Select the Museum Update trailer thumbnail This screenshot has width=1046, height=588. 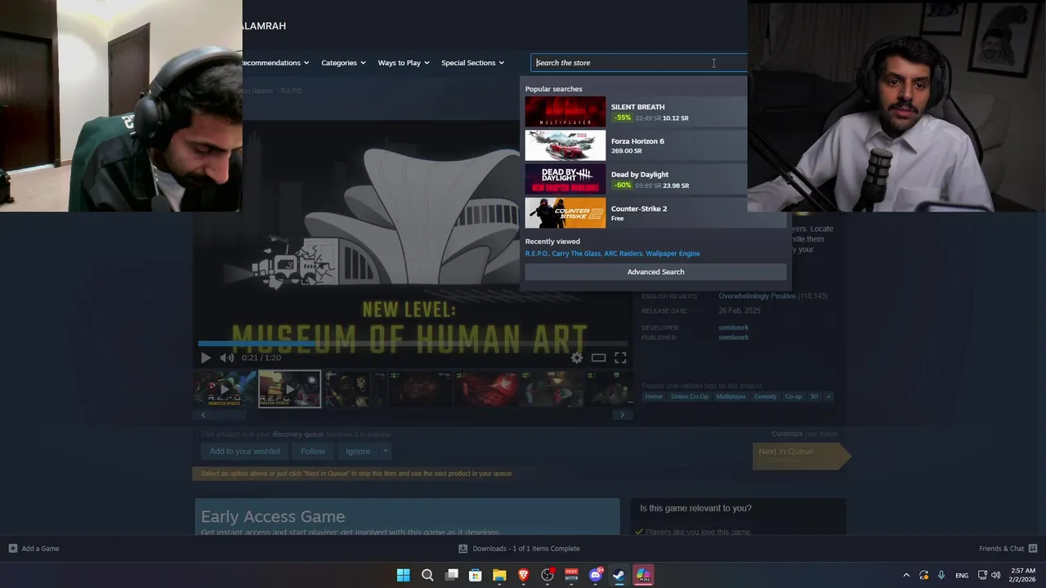click(x=290, y=389)
